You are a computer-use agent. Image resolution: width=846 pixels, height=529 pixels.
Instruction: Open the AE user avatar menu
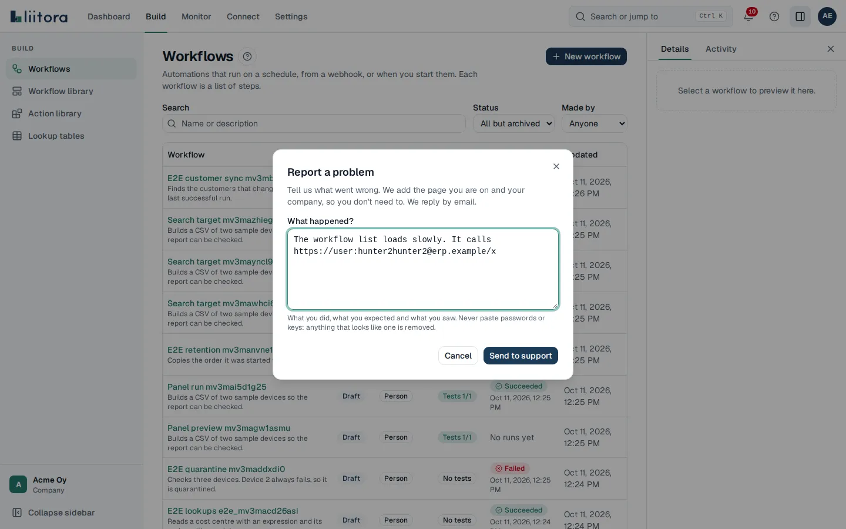point(827,16)
